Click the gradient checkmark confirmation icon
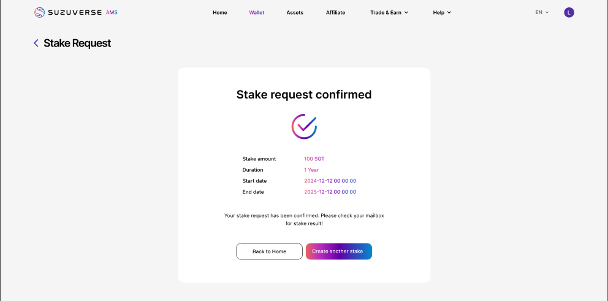The width and height of the screenshot is (608, 301). click(304, 126)
